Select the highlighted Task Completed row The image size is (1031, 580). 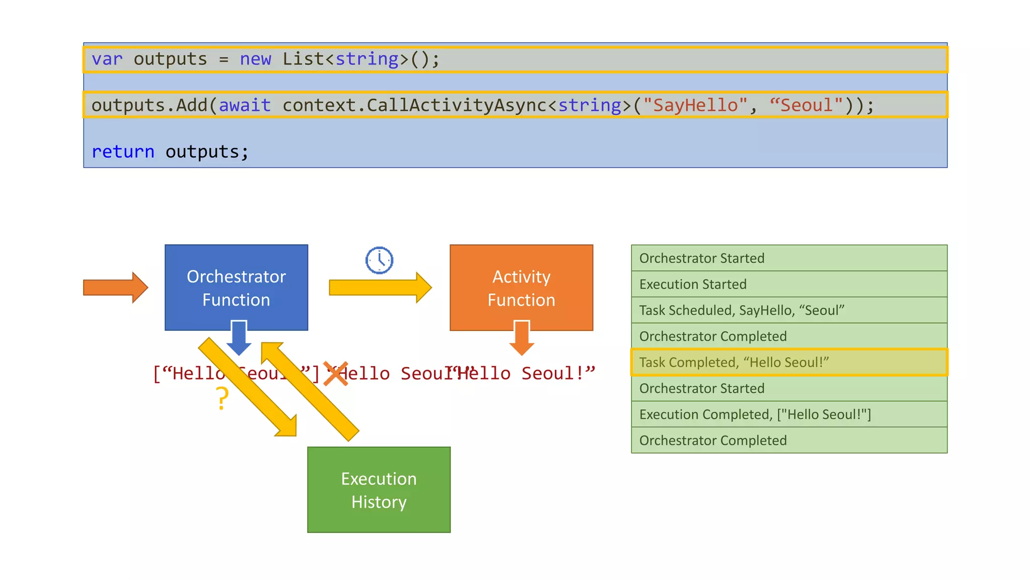(x=789, y=362)
